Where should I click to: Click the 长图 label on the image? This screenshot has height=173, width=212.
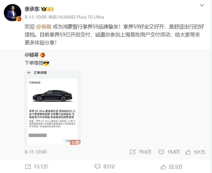pyautogui.click(x=75, y=142)
